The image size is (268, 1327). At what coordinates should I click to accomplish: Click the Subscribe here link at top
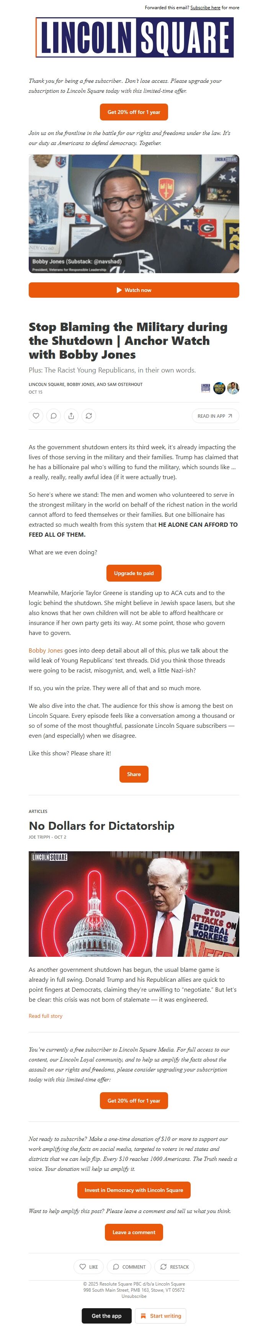(x=205, y=8)
